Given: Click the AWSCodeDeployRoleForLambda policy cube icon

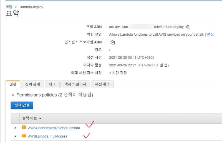Looking at the screenshot, I should (24, 127).
